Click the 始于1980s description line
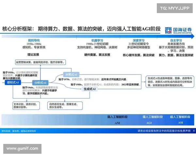The image size is (196, 157). pyautogui.click(x=105, y=84)
